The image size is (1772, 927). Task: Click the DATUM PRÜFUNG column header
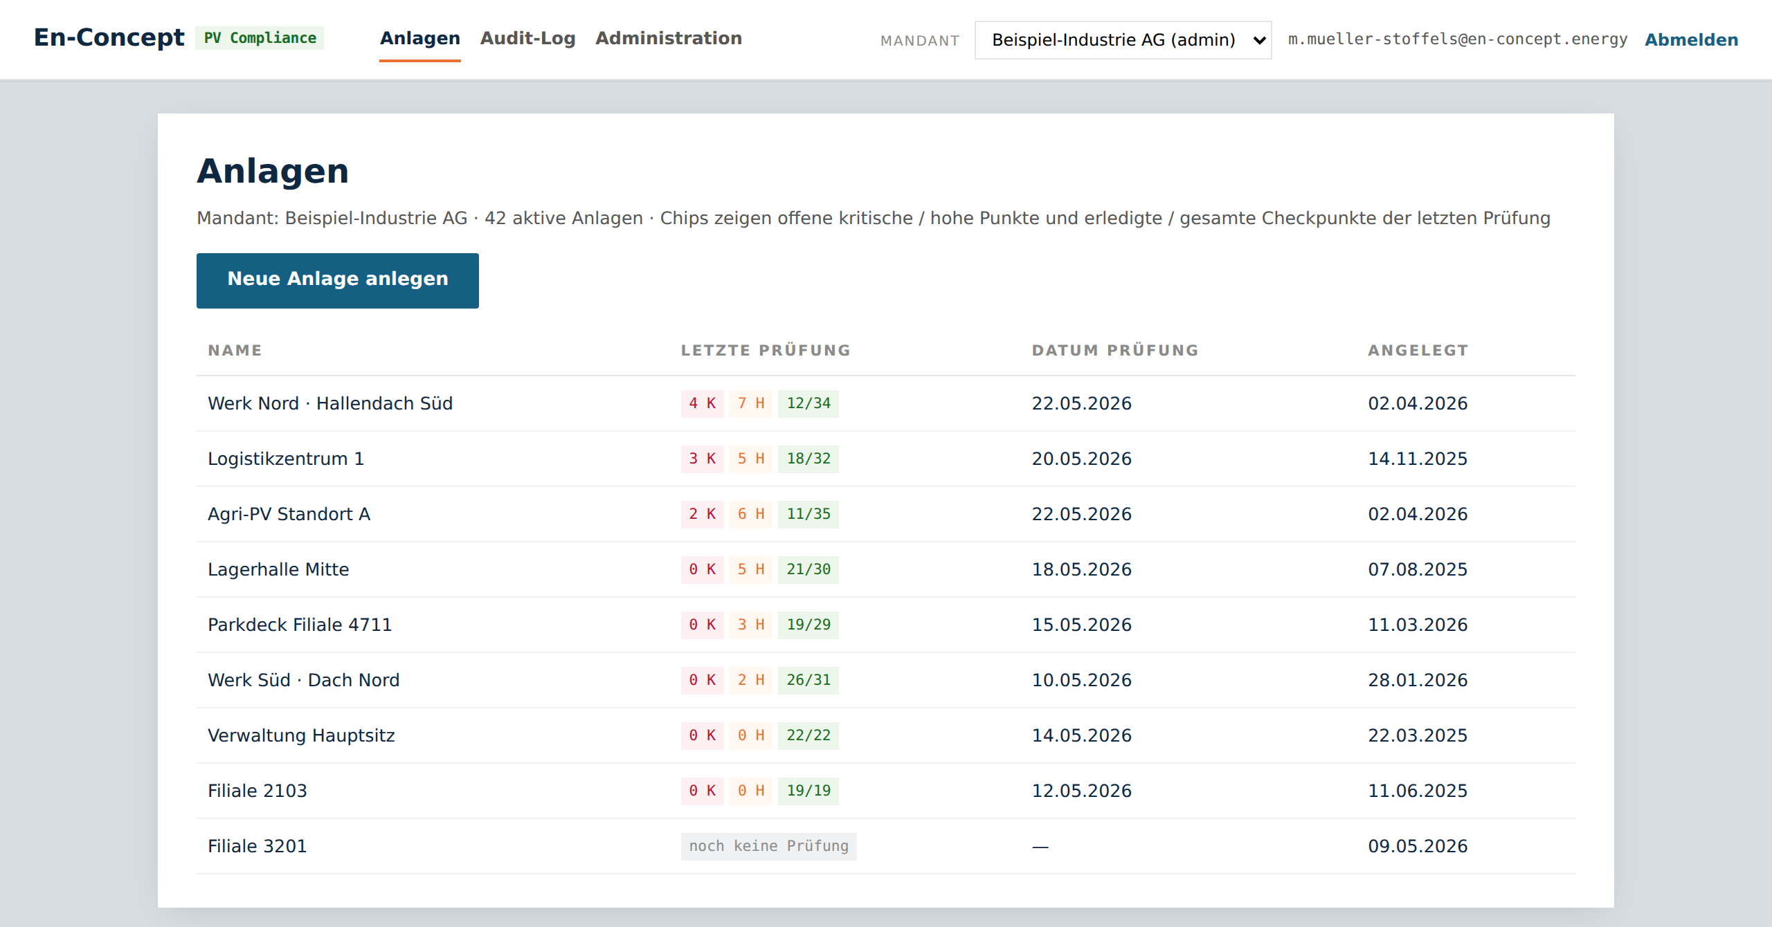point(1115,350)
